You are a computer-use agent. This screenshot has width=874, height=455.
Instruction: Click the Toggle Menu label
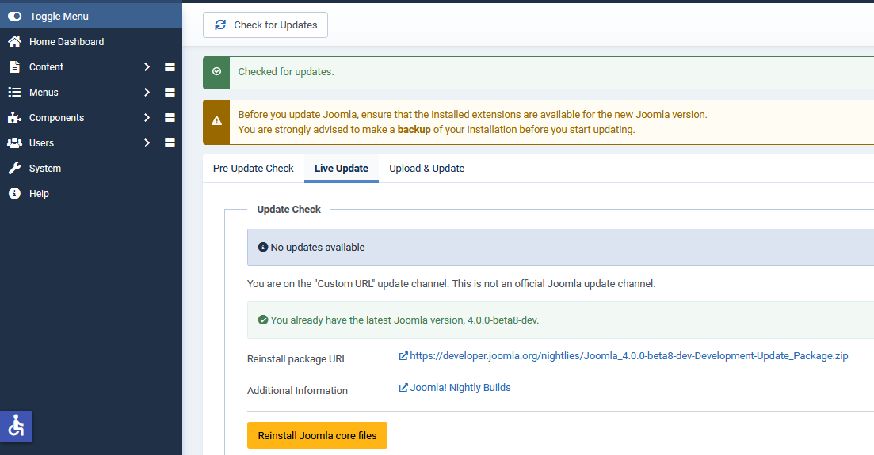click(x=59, y=16)
